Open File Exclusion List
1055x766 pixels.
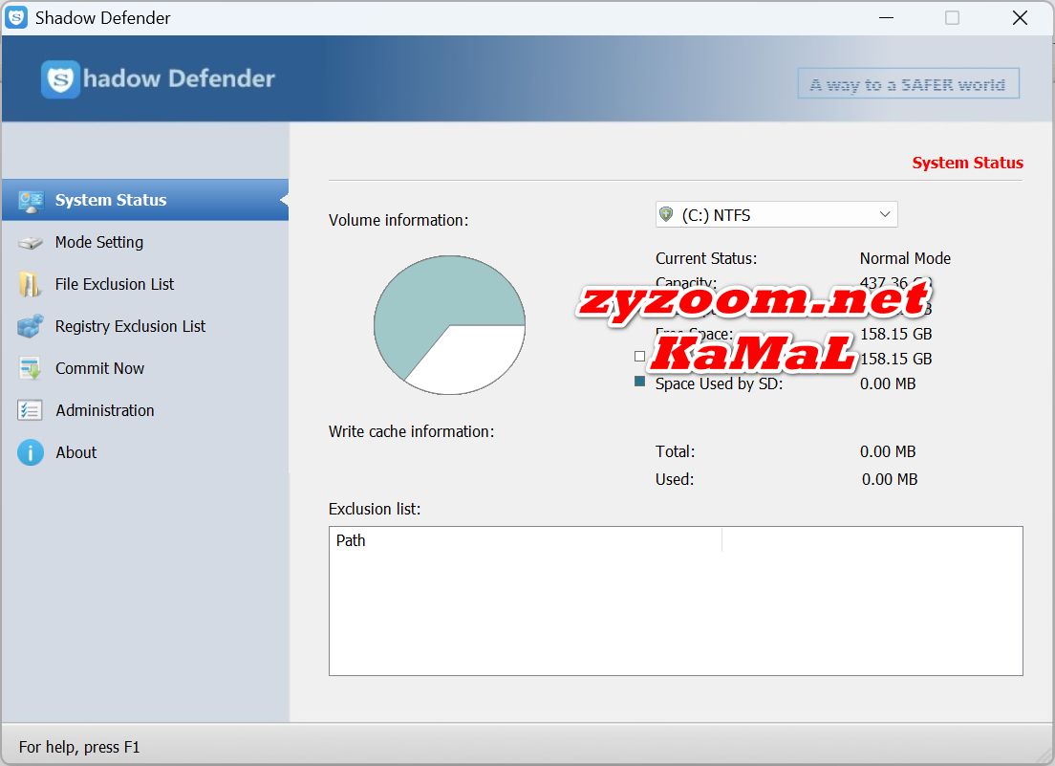click(x=144, y=284)
